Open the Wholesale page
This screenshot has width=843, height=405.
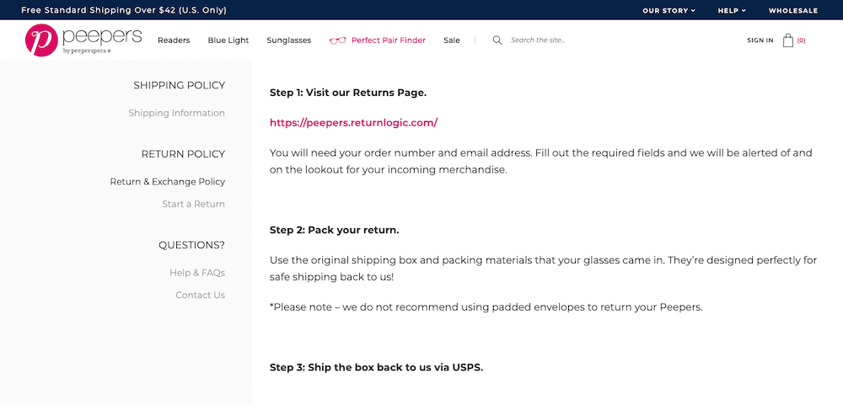(x=792, y=11)
